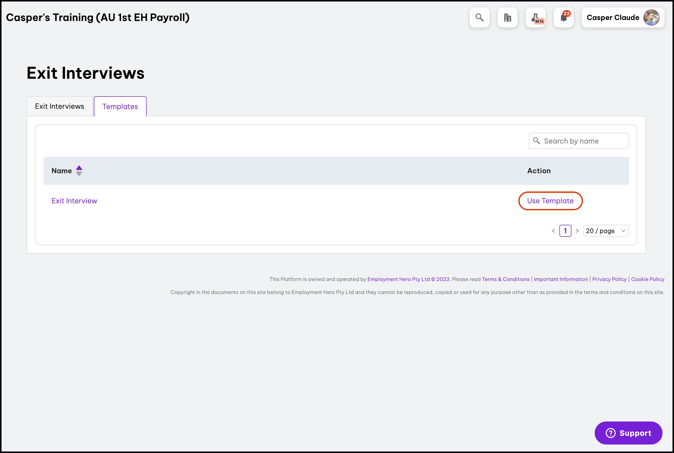The width and height of the screenshot is (674, 453).
Task: Click the organisation building icon
Action: [507, 17]
